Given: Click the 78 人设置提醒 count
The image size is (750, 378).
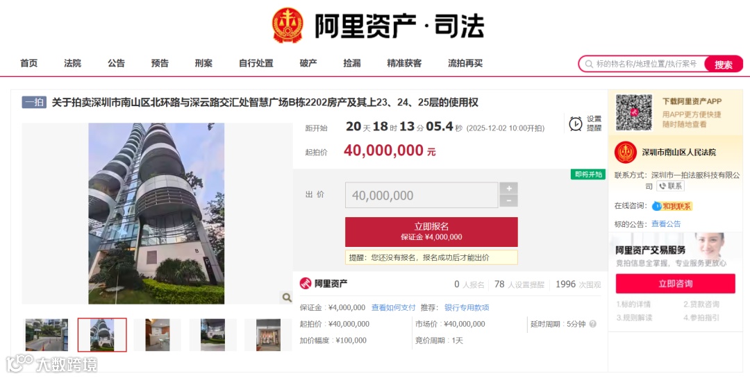Looking at the screenshot, I should pyautogui.click(x=519, y=284).
